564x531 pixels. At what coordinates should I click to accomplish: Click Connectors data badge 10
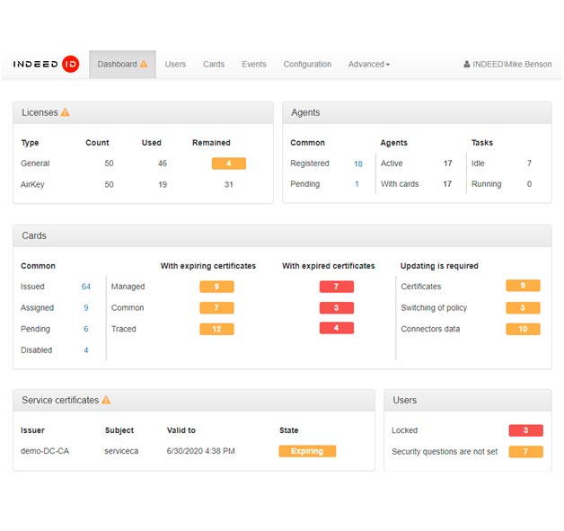523,329
